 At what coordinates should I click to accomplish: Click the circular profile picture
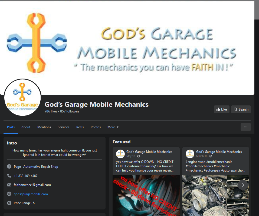point(22,97)
